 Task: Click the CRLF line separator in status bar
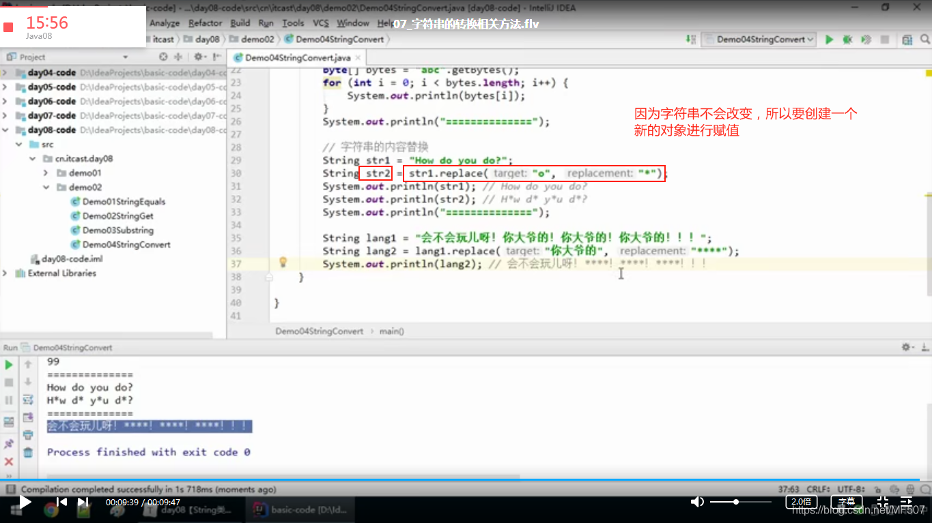pos(817,489)
